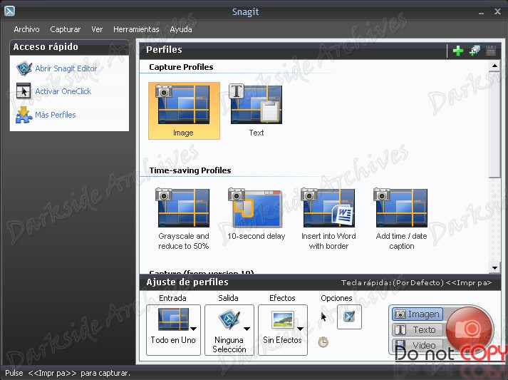Select Imagen capture mode

point(418,314)
